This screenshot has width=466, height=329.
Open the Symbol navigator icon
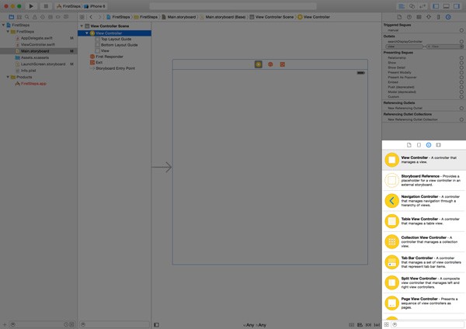tap(19, 17)
